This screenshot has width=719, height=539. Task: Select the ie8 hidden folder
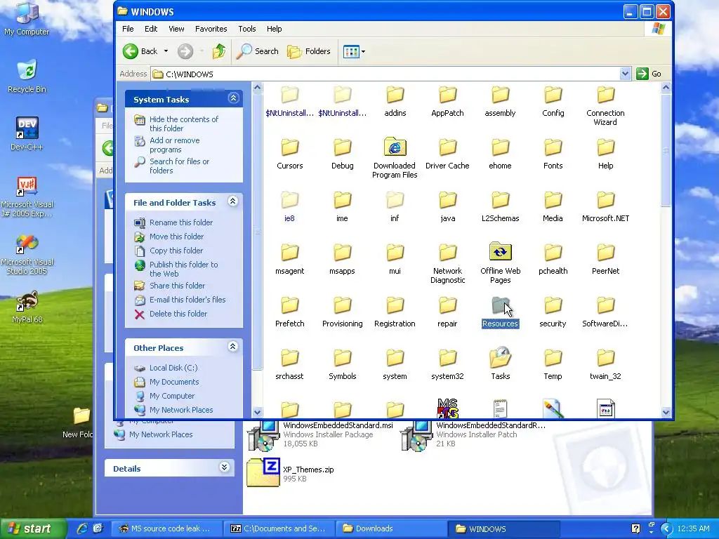[289, 206]
